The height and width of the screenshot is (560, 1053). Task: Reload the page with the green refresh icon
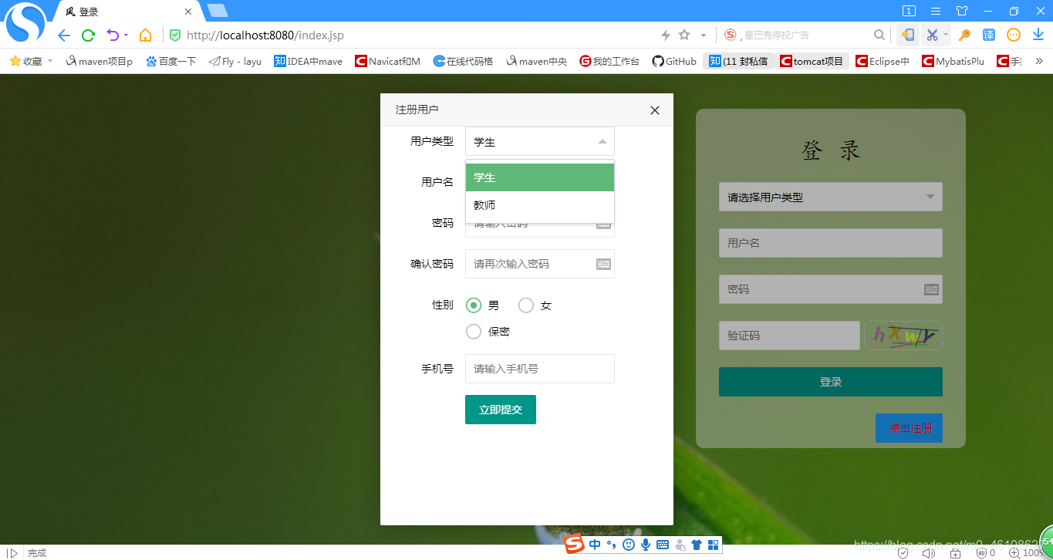point(88,35)
